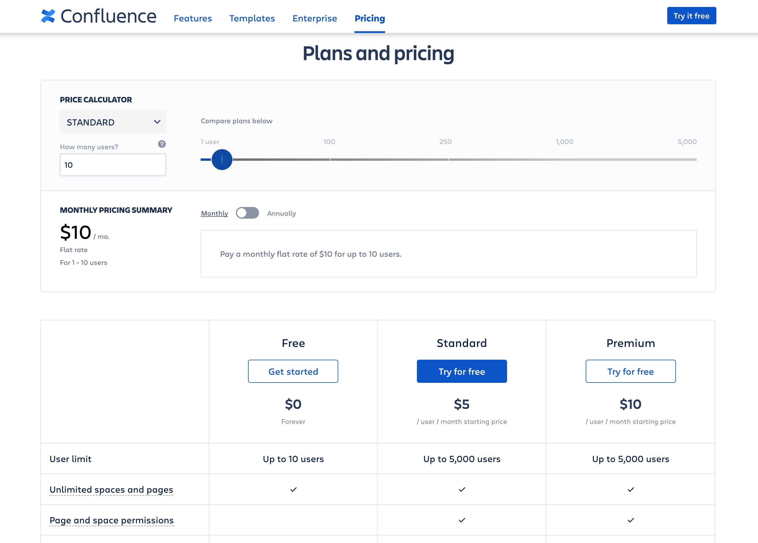Click the help question mark icon

162,144
